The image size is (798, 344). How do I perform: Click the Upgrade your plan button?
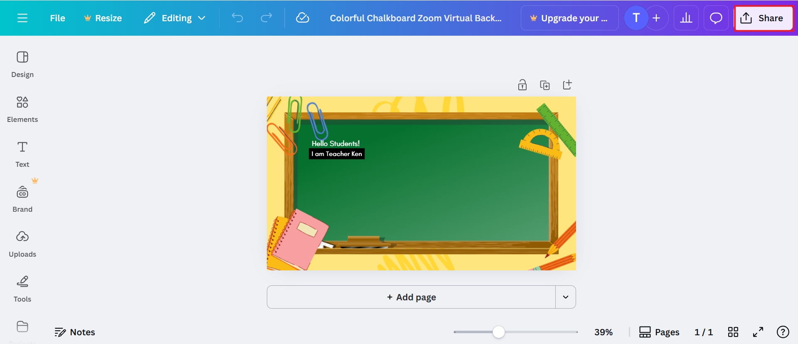click(x=569, y=18)
